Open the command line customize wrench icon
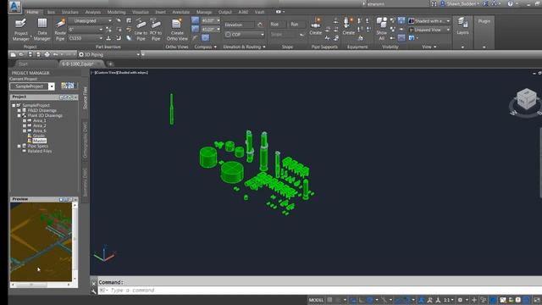This screenshot has height=305, width=542. (x=94, y=291)
